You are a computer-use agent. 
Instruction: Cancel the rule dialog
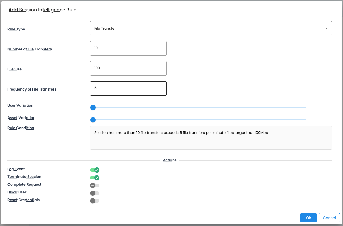[329, 218]
